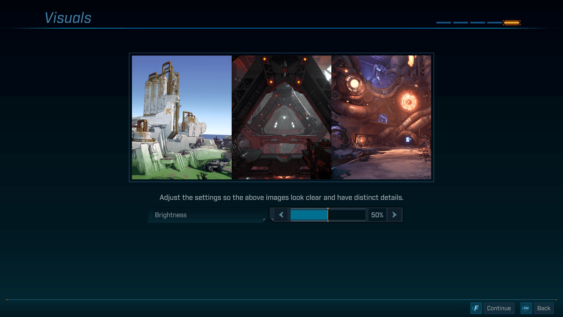Viewport: 563px width, 317px height.
Task: Select the third setup step indicator
Action: [x=477, y=23]
